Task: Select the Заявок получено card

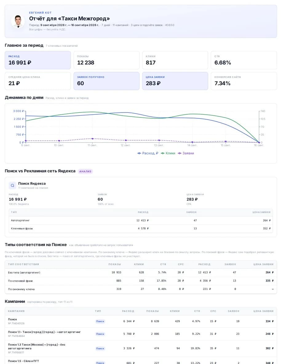Action: [x=106, y=81]
